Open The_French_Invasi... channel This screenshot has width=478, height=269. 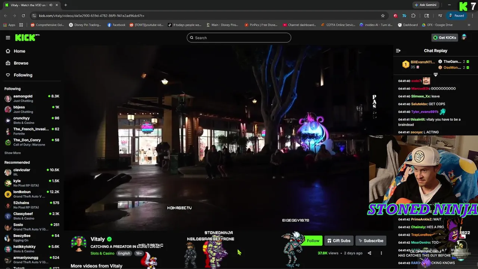32,131
